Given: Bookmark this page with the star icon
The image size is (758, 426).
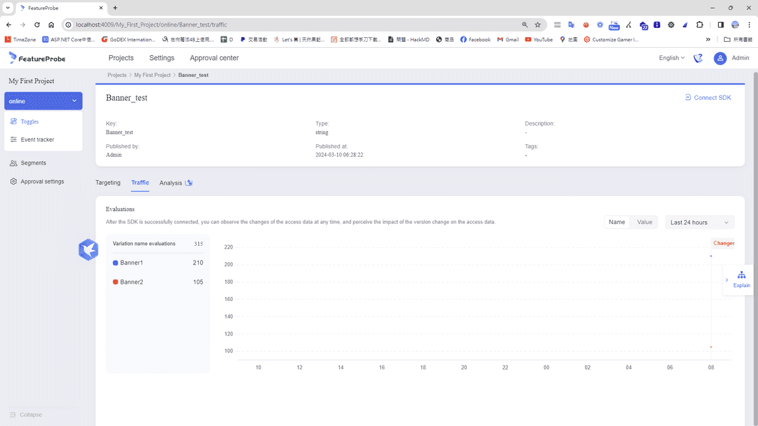Looking at the screenshot, I should coord(538,25).
